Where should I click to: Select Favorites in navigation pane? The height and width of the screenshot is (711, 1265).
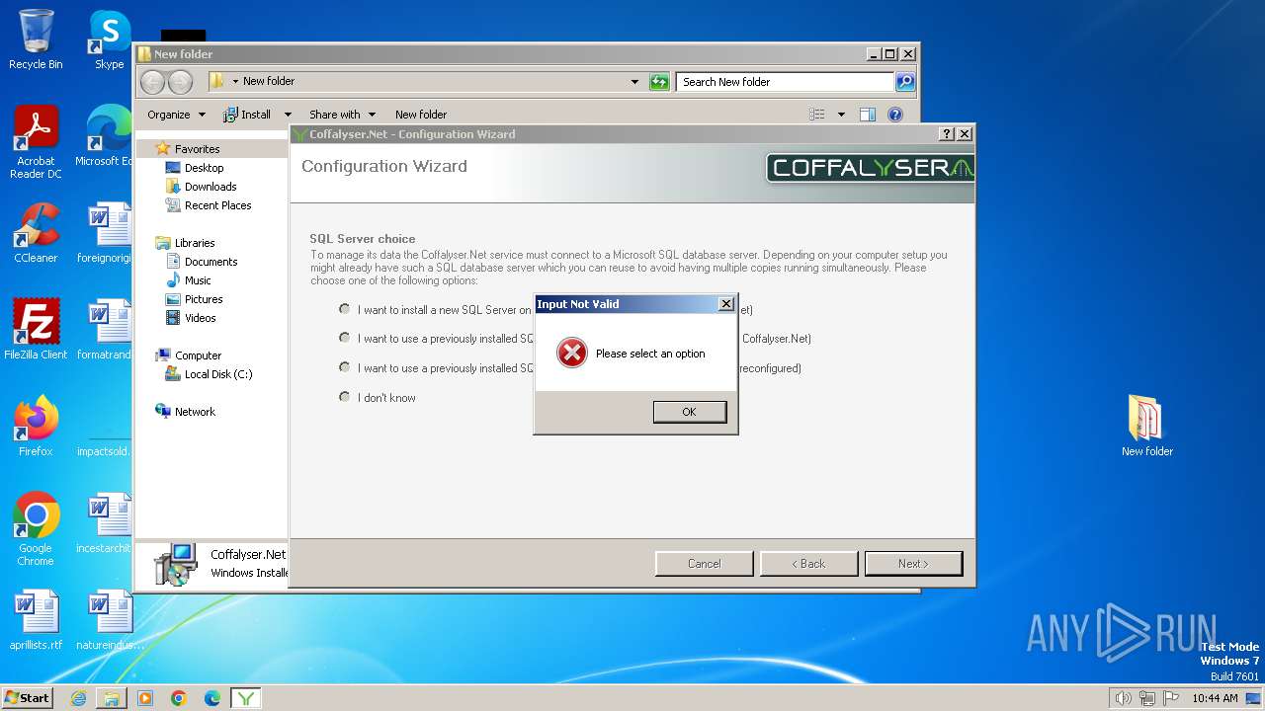(x=197, y=149)
